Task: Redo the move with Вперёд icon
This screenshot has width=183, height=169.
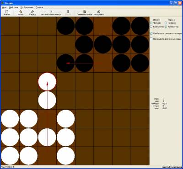Action: pos(32,13)
